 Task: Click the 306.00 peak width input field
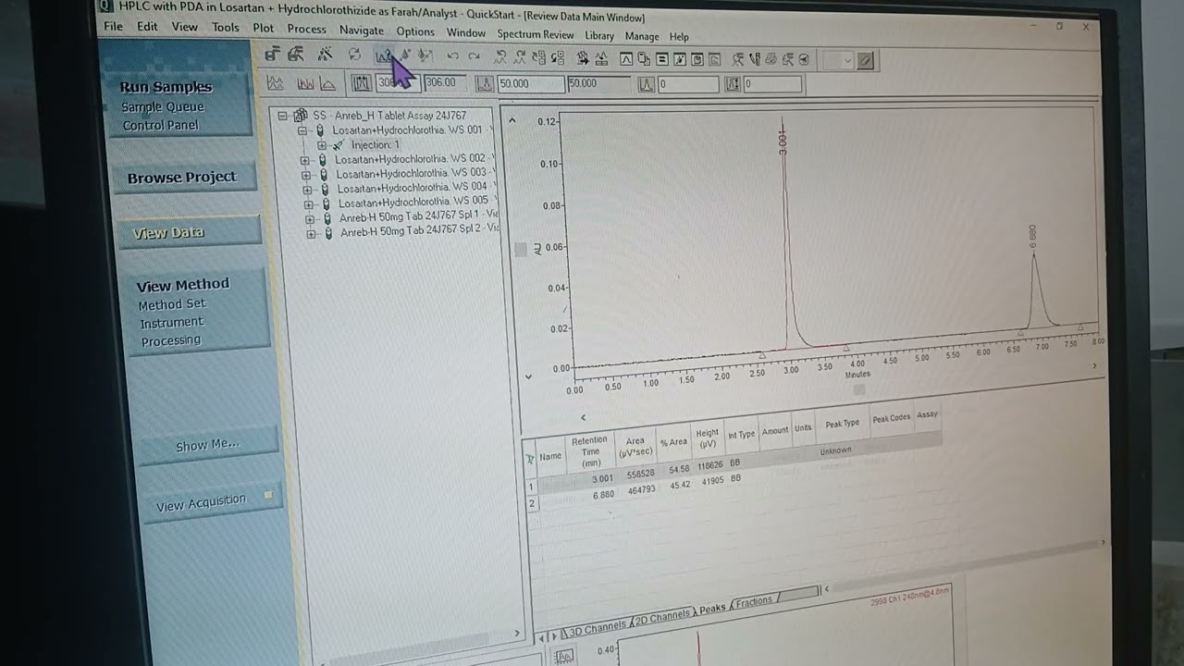click(445, 83)
